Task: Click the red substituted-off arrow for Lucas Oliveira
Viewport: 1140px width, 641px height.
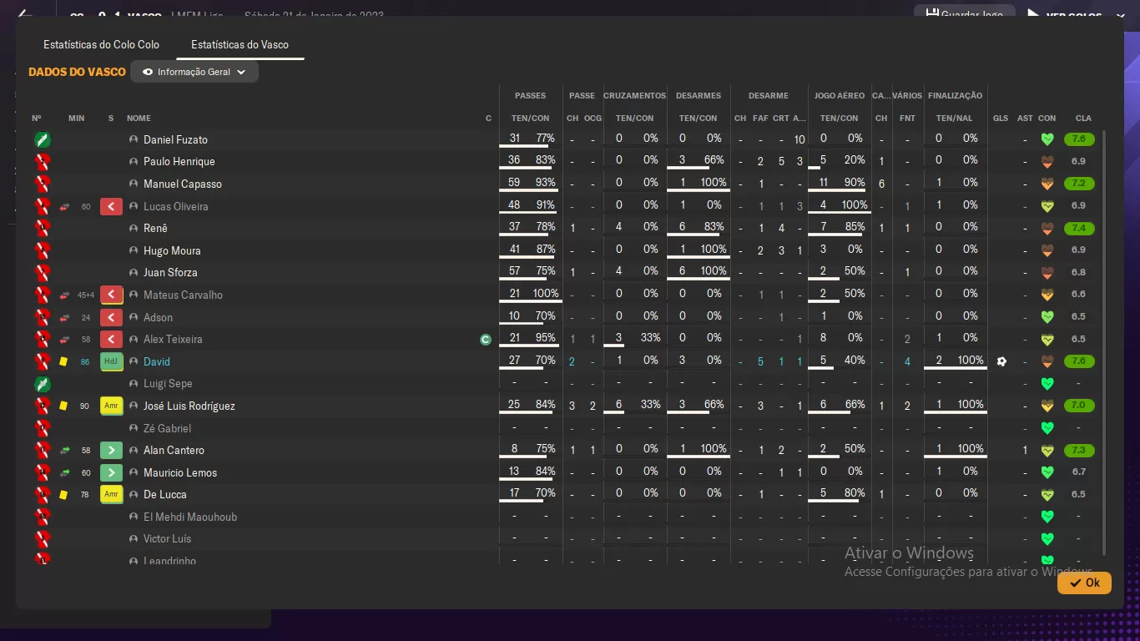Action: pos(111,206)
